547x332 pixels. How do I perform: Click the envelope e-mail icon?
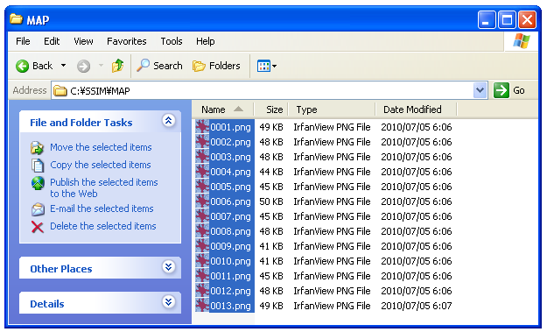[38, 209]
